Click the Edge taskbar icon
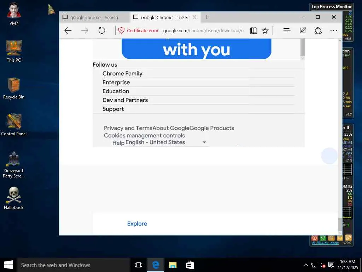The height and width of the screenshot is (272, 362). pyautogui.click(x=156, y=265)
